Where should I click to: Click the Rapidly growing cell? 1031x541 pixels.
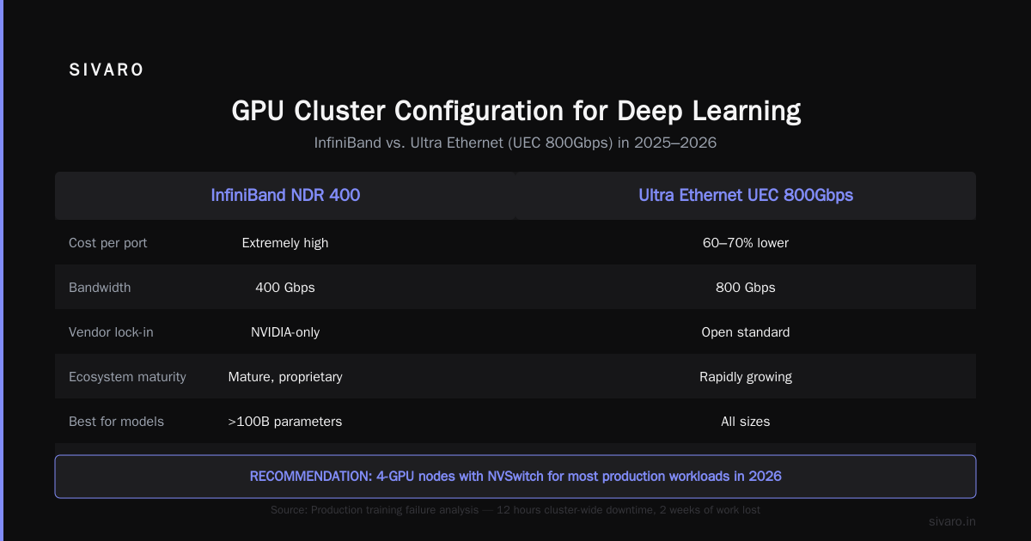[x=746, y=377]
